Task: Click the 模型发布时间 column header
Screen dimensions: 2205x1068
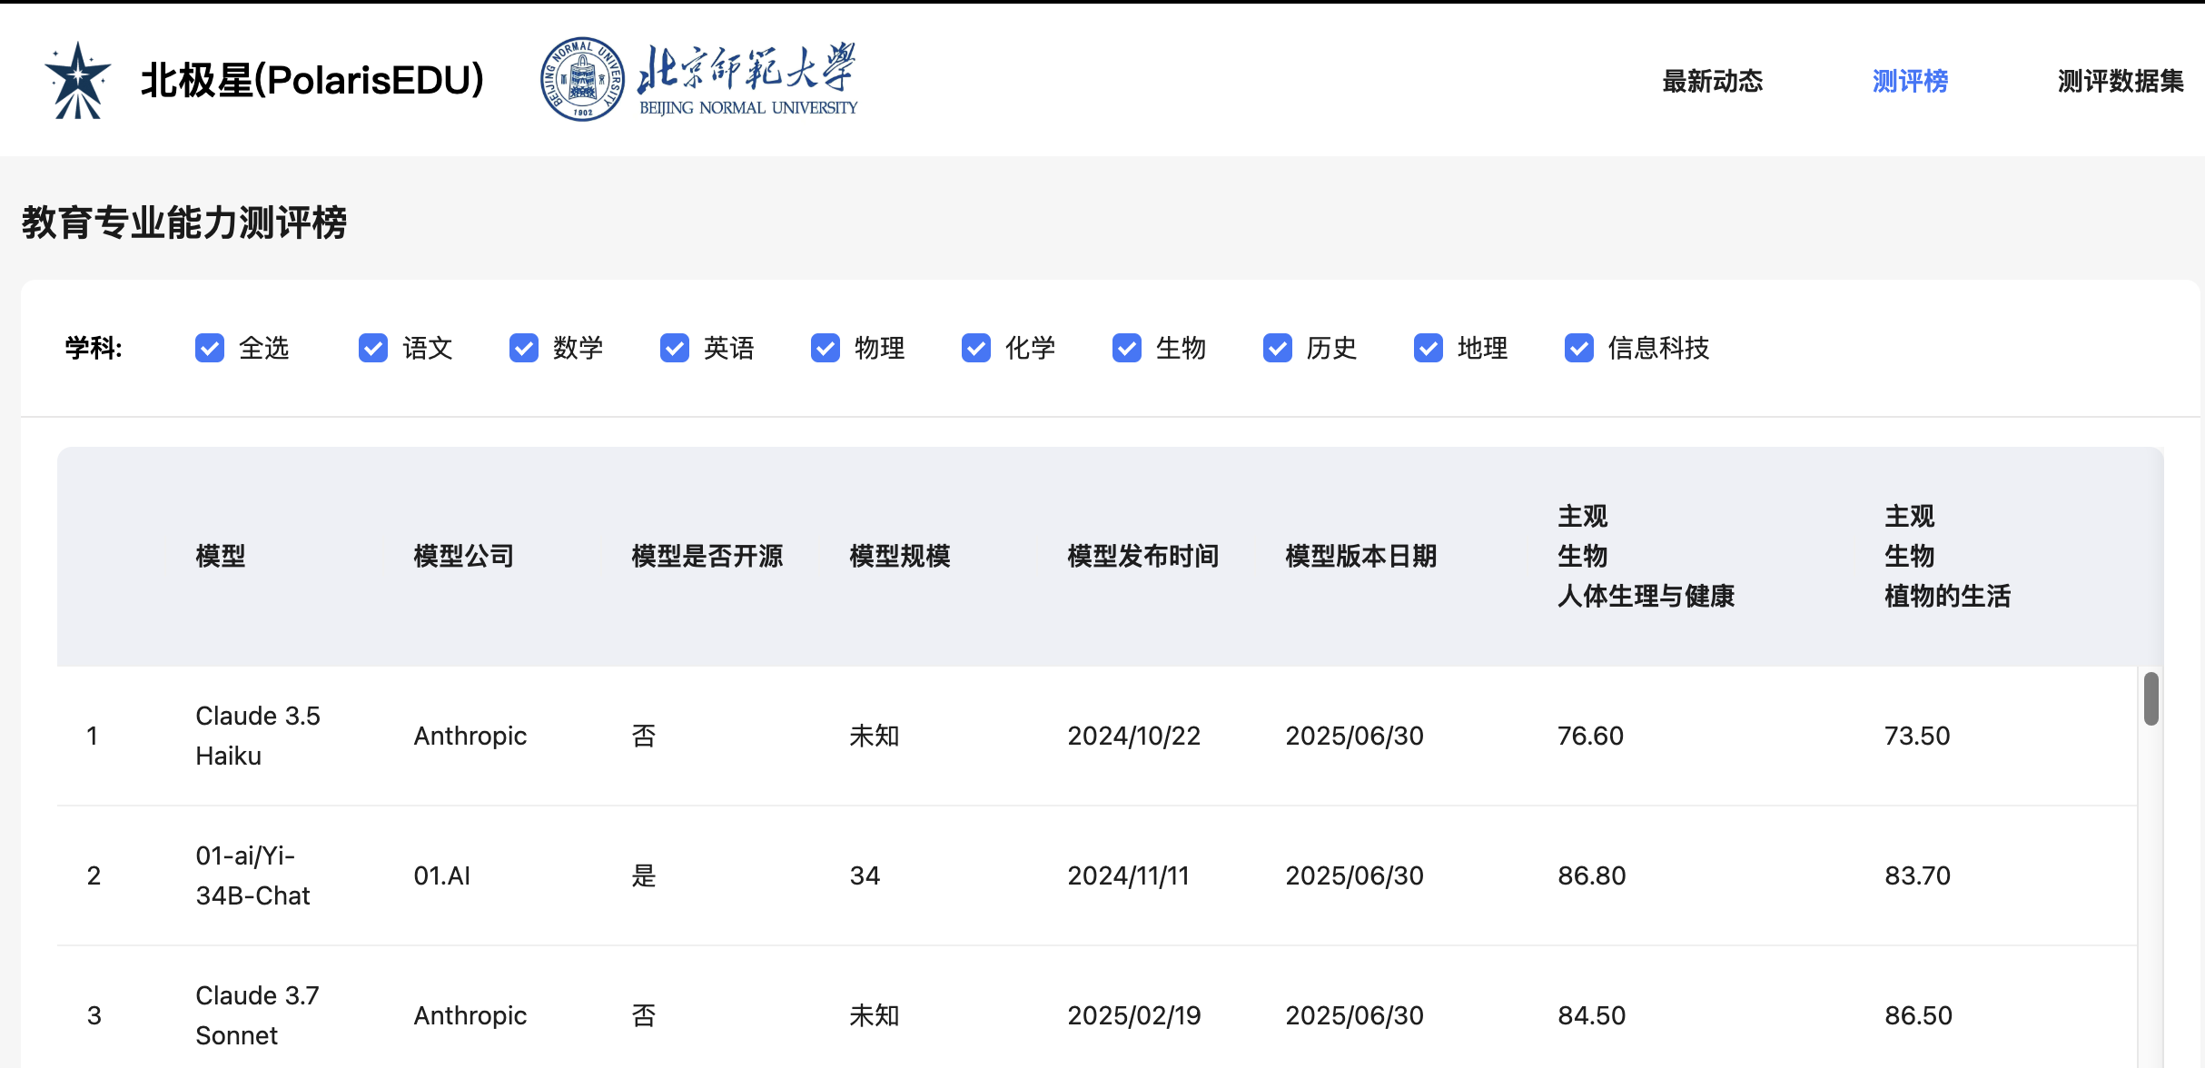Action: [1143, 556]
